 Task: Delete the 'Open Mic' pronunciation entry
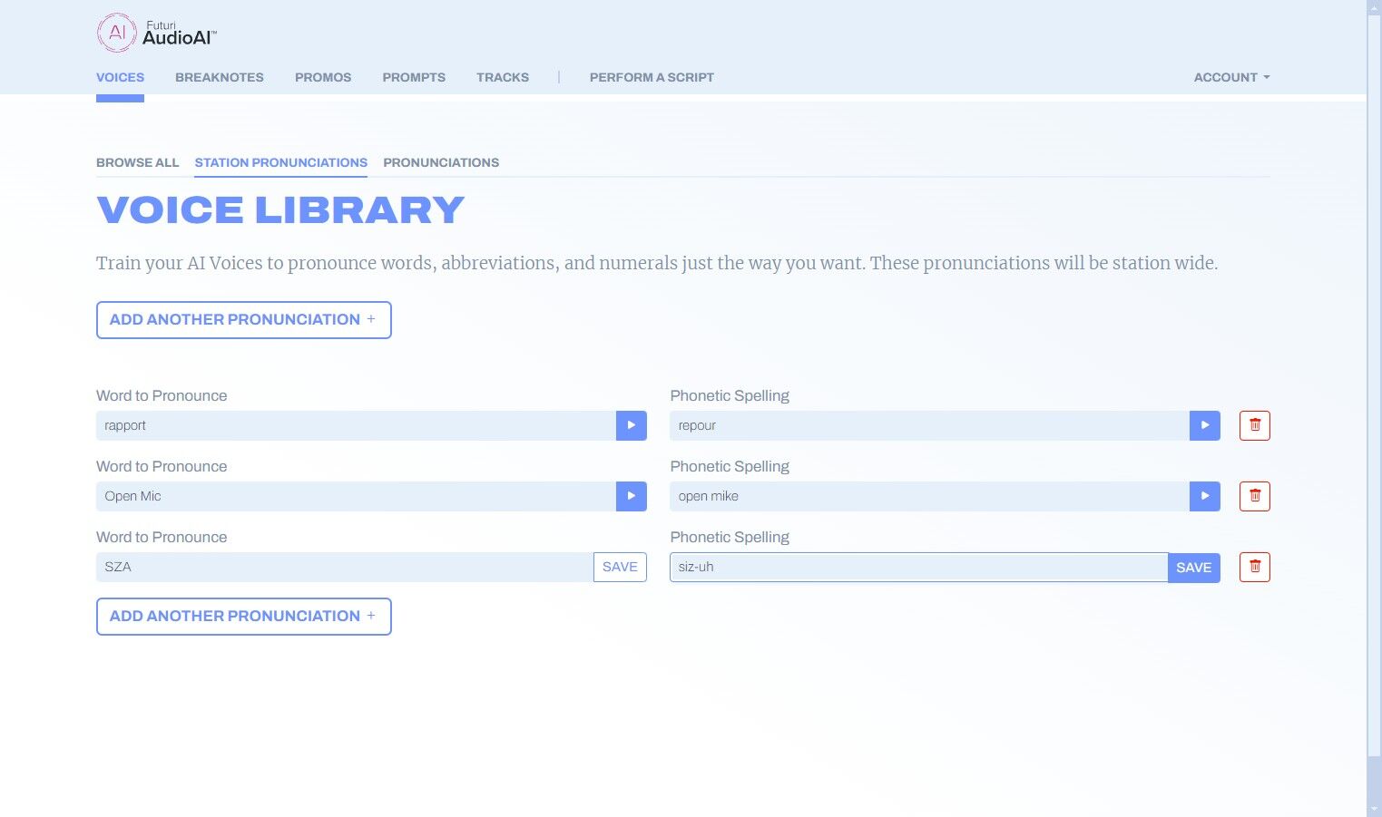[x=1254, y=496]
